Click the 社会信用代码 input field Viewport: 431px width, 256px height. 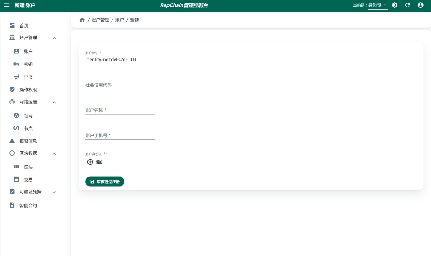pos(120,85)
